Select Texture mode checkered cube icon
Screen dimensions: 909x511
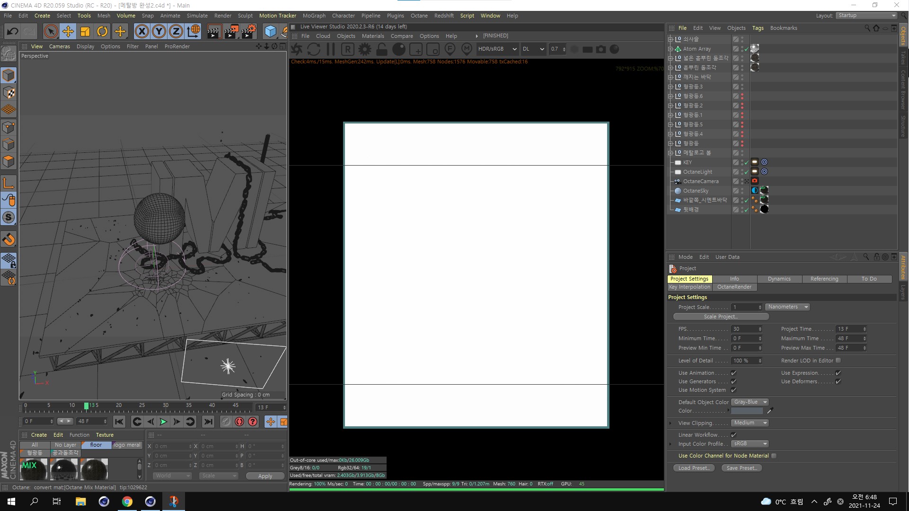pos(9,93)
